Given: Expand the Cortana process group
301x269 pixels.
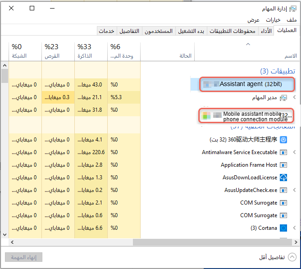Looking at the screenshot, I should pyautogui.click(x=295, y=228).
